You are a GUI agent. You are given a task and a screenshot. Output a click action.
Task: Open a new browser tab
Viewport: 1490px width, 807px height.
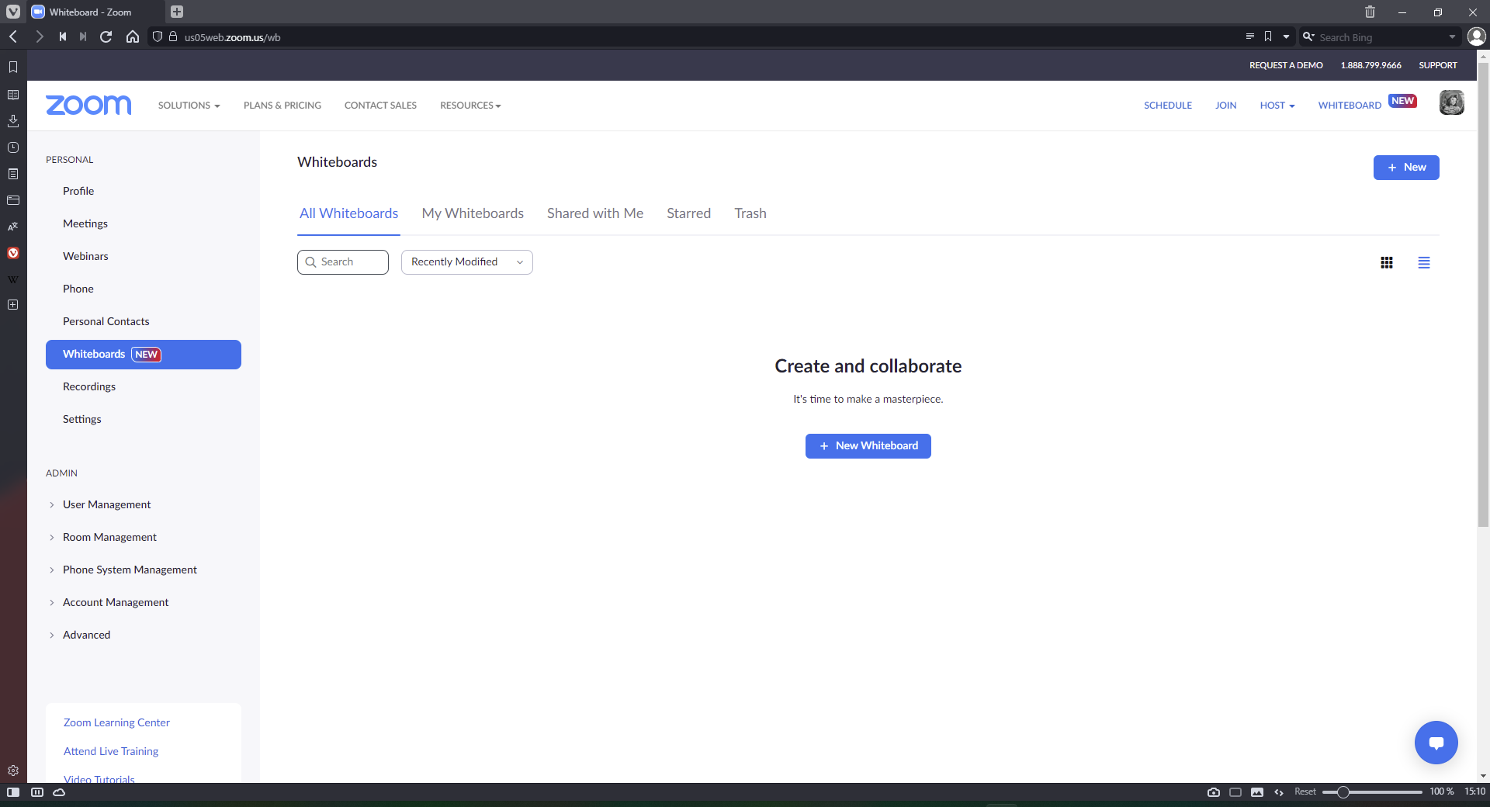point(177,12)
